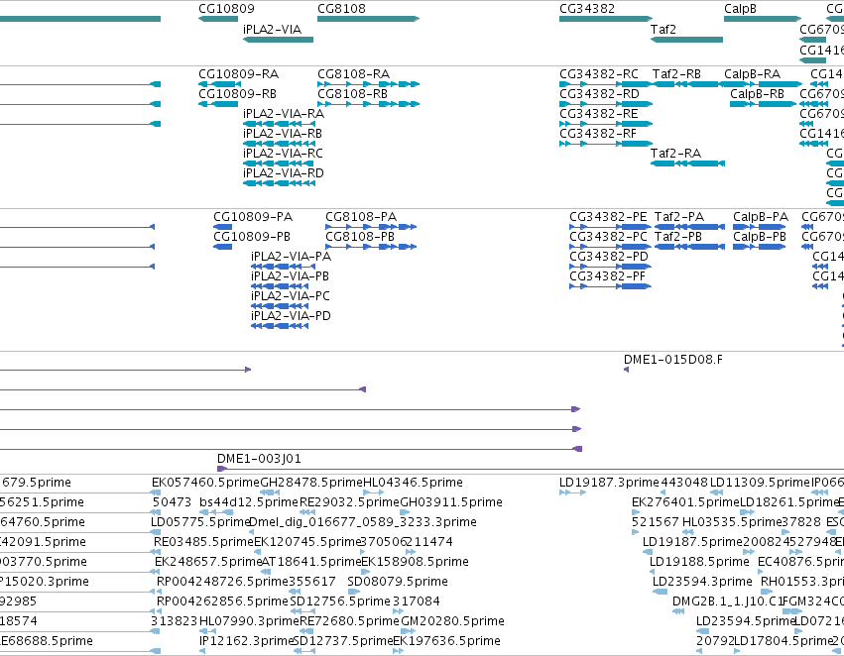844x656 pixels.
Task: Select transcript iPLA2-VIA-RB
Action: pos(283,134)
